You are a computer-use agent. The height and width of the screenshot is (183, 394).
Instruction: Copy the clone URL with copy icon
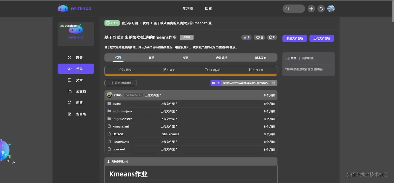(274, 83)
